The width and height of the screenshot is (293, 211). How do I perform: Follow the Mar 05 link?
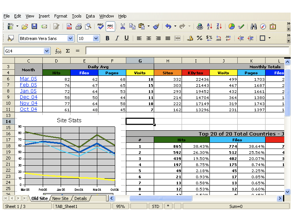pos(28,79)
